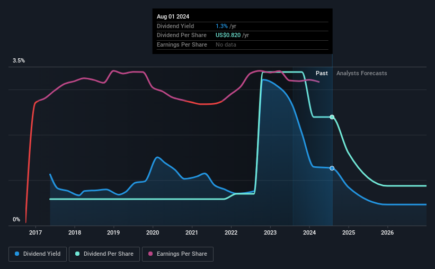Image resolution: width=435 pixels, height=269 pixels.
Task: Click the 2019 x-axis label
Action: tap(113, 232)
